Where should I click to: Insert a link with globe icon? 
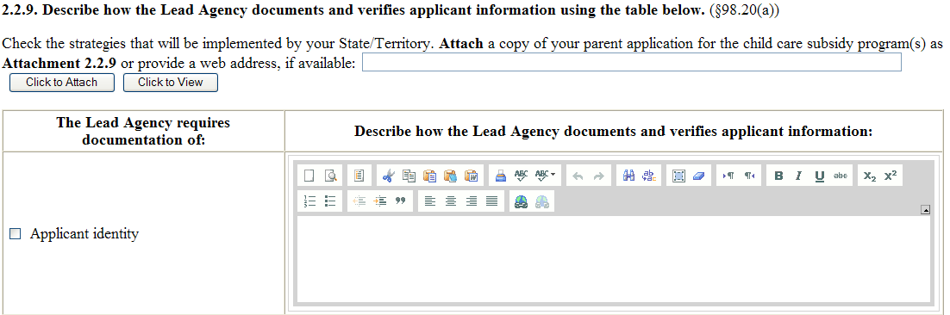[x=521, y=201]
